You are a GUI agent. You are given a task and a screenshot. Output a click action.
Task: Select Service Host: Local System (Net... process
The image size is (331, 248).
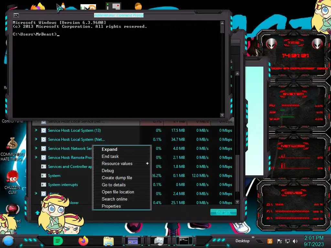click(133, 139)
